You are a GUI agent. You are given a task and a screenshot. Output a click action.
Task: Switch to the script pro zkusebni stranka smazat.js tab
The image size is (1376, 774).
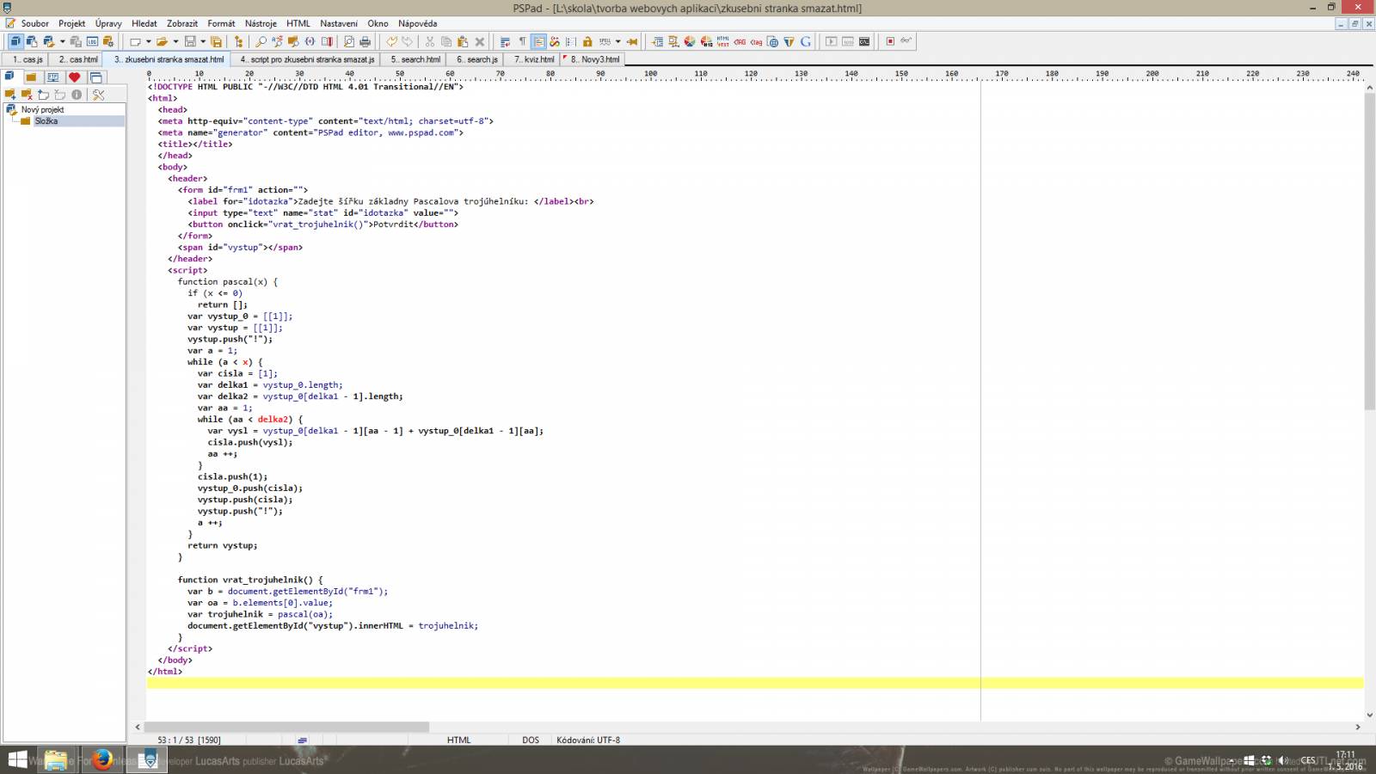305,59
